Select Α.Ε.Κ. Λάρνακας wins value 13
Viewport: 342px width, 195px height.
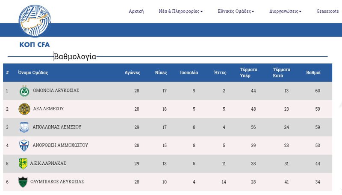165,164
